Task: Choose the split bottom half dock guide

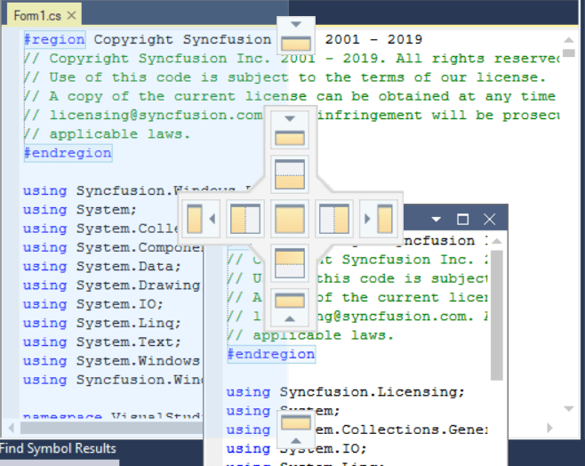Action: (x=290, y=263)
